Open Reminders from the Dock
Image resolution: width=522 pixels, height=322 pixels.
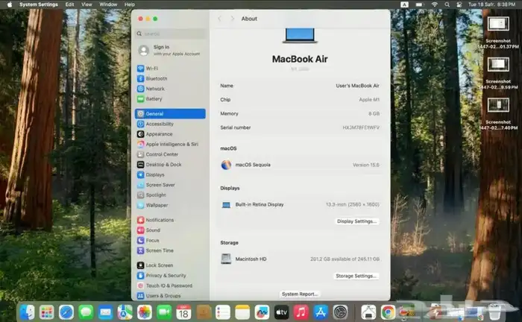pyautogui.click(x=223, y=312)
